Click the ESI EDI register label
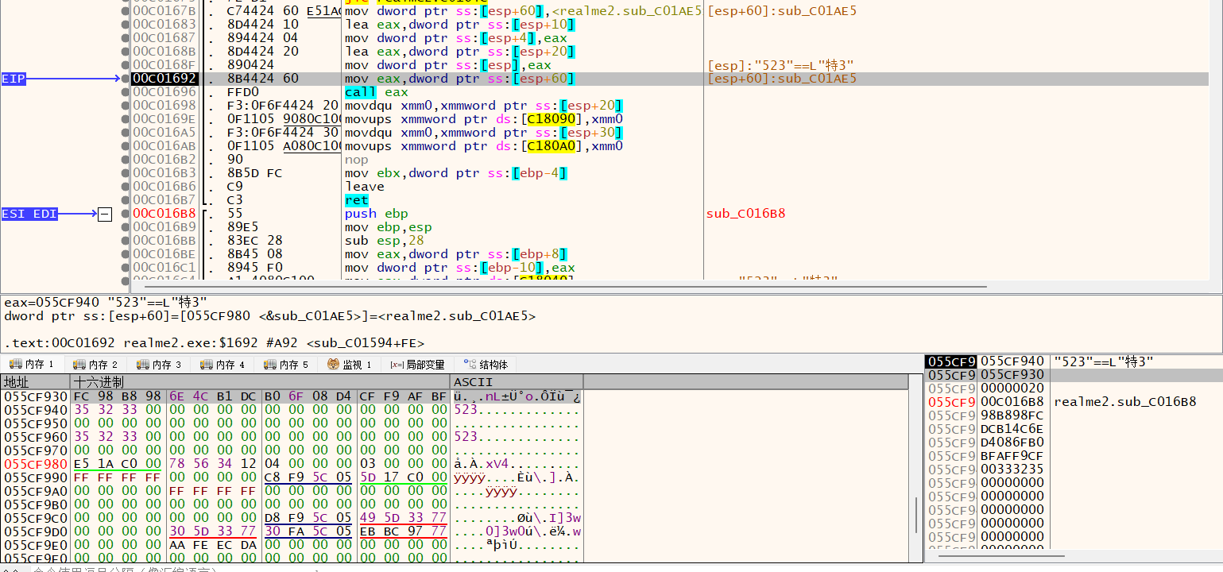Viewport: 1223px width, 572px height. tap(29, 214)
